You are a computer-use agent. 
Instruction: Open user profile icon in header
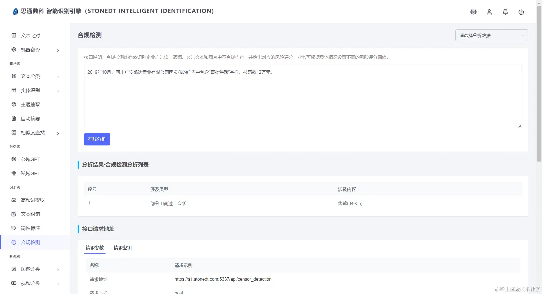point(489,12)
